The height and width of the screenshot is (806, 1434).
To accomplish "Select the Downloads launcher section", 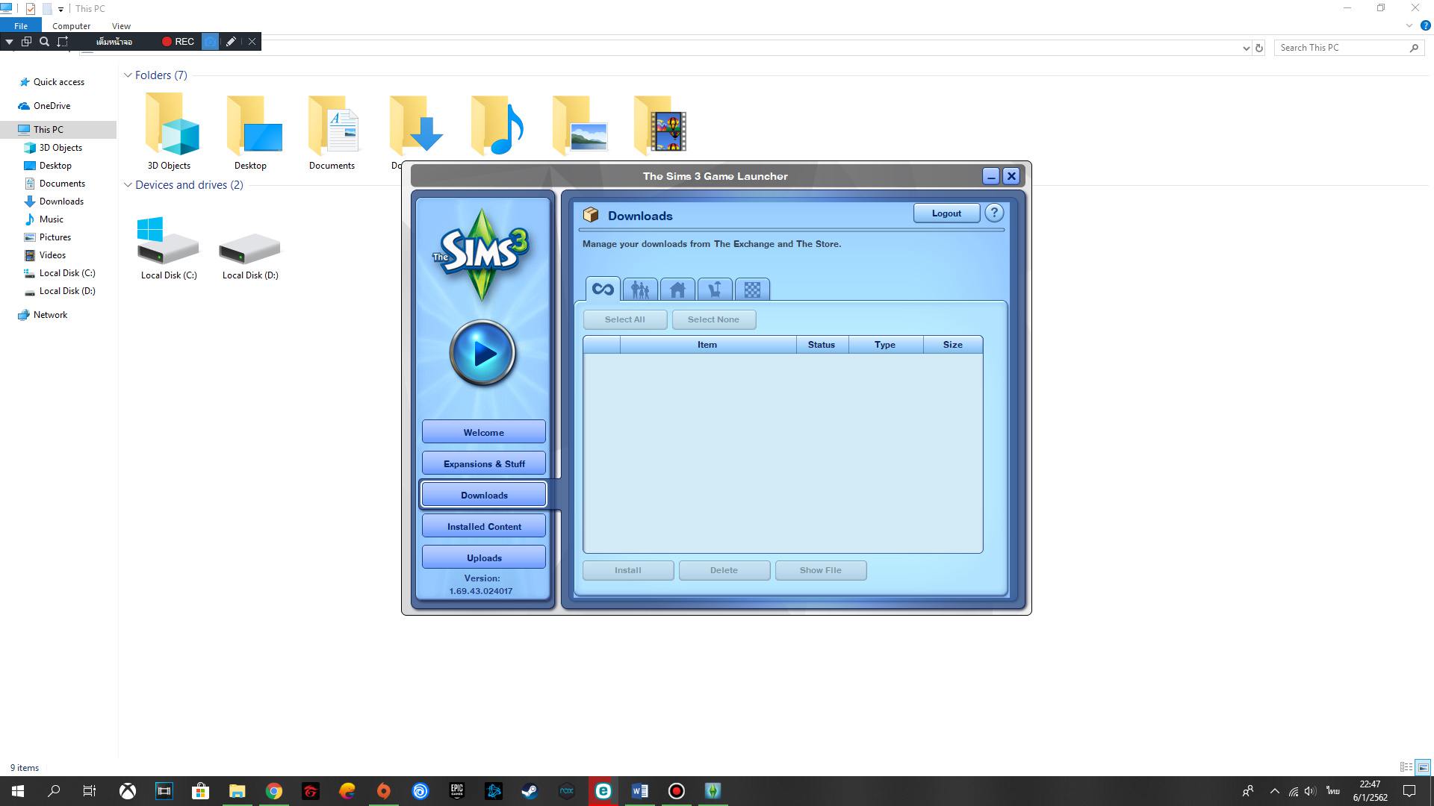I will click(484, 495).
